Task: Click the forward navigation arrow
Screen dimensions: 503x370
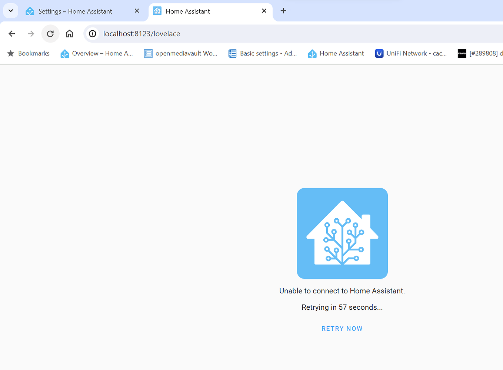Action: click(x=31, y=34)
